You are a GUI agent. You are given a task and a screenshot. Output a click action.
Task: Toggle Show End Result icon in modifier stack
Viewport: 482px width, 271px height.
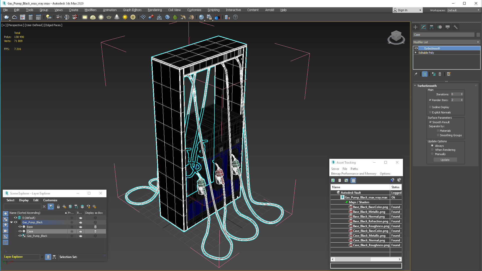(425, 74)
